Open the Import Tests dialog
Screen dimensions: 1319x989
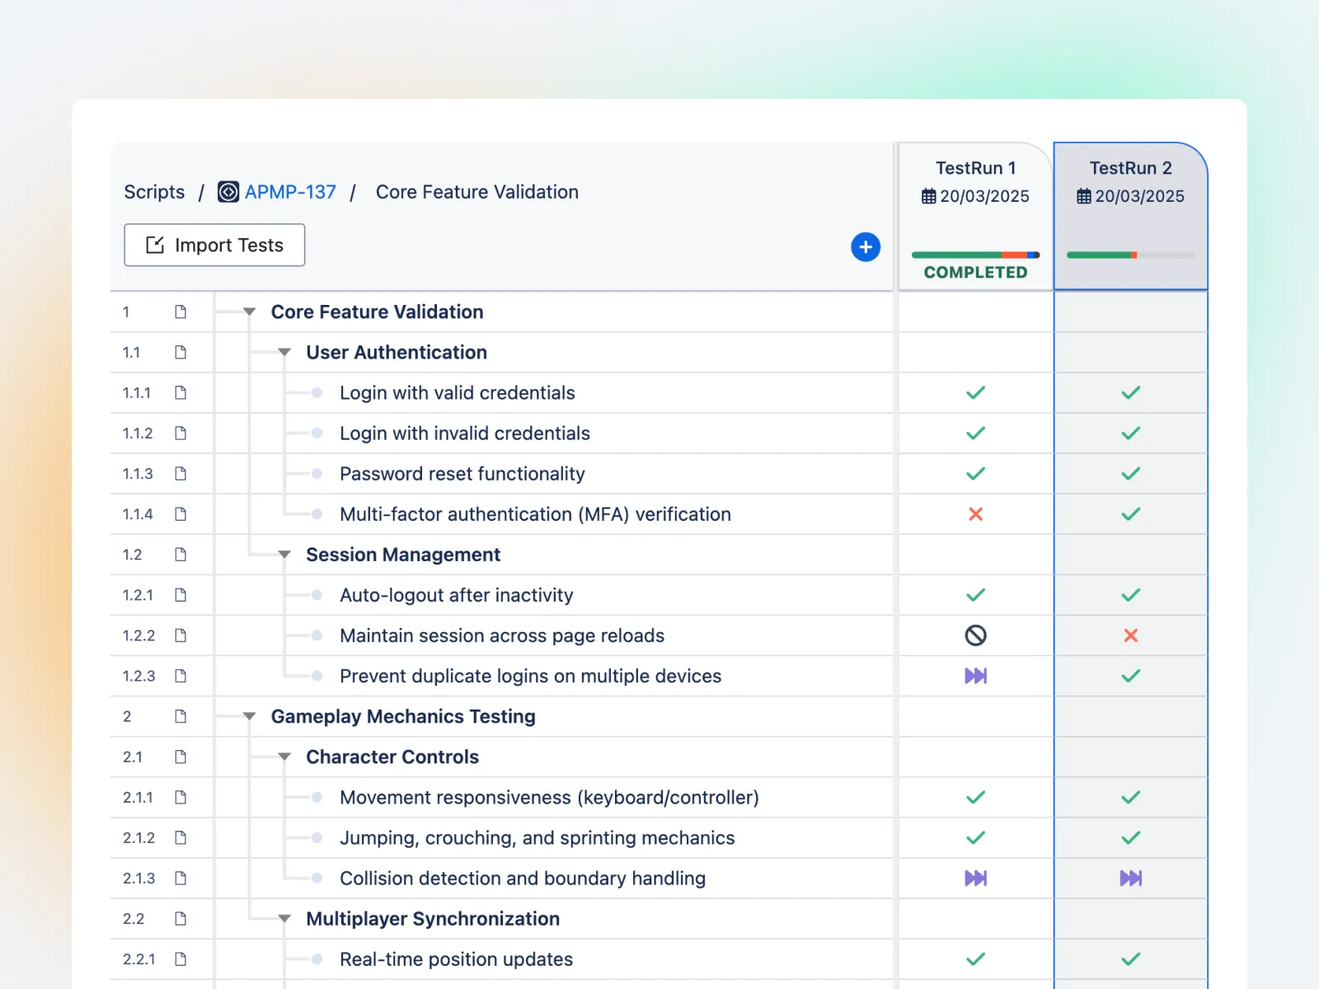pyautogui.click(x=214, y=245)
